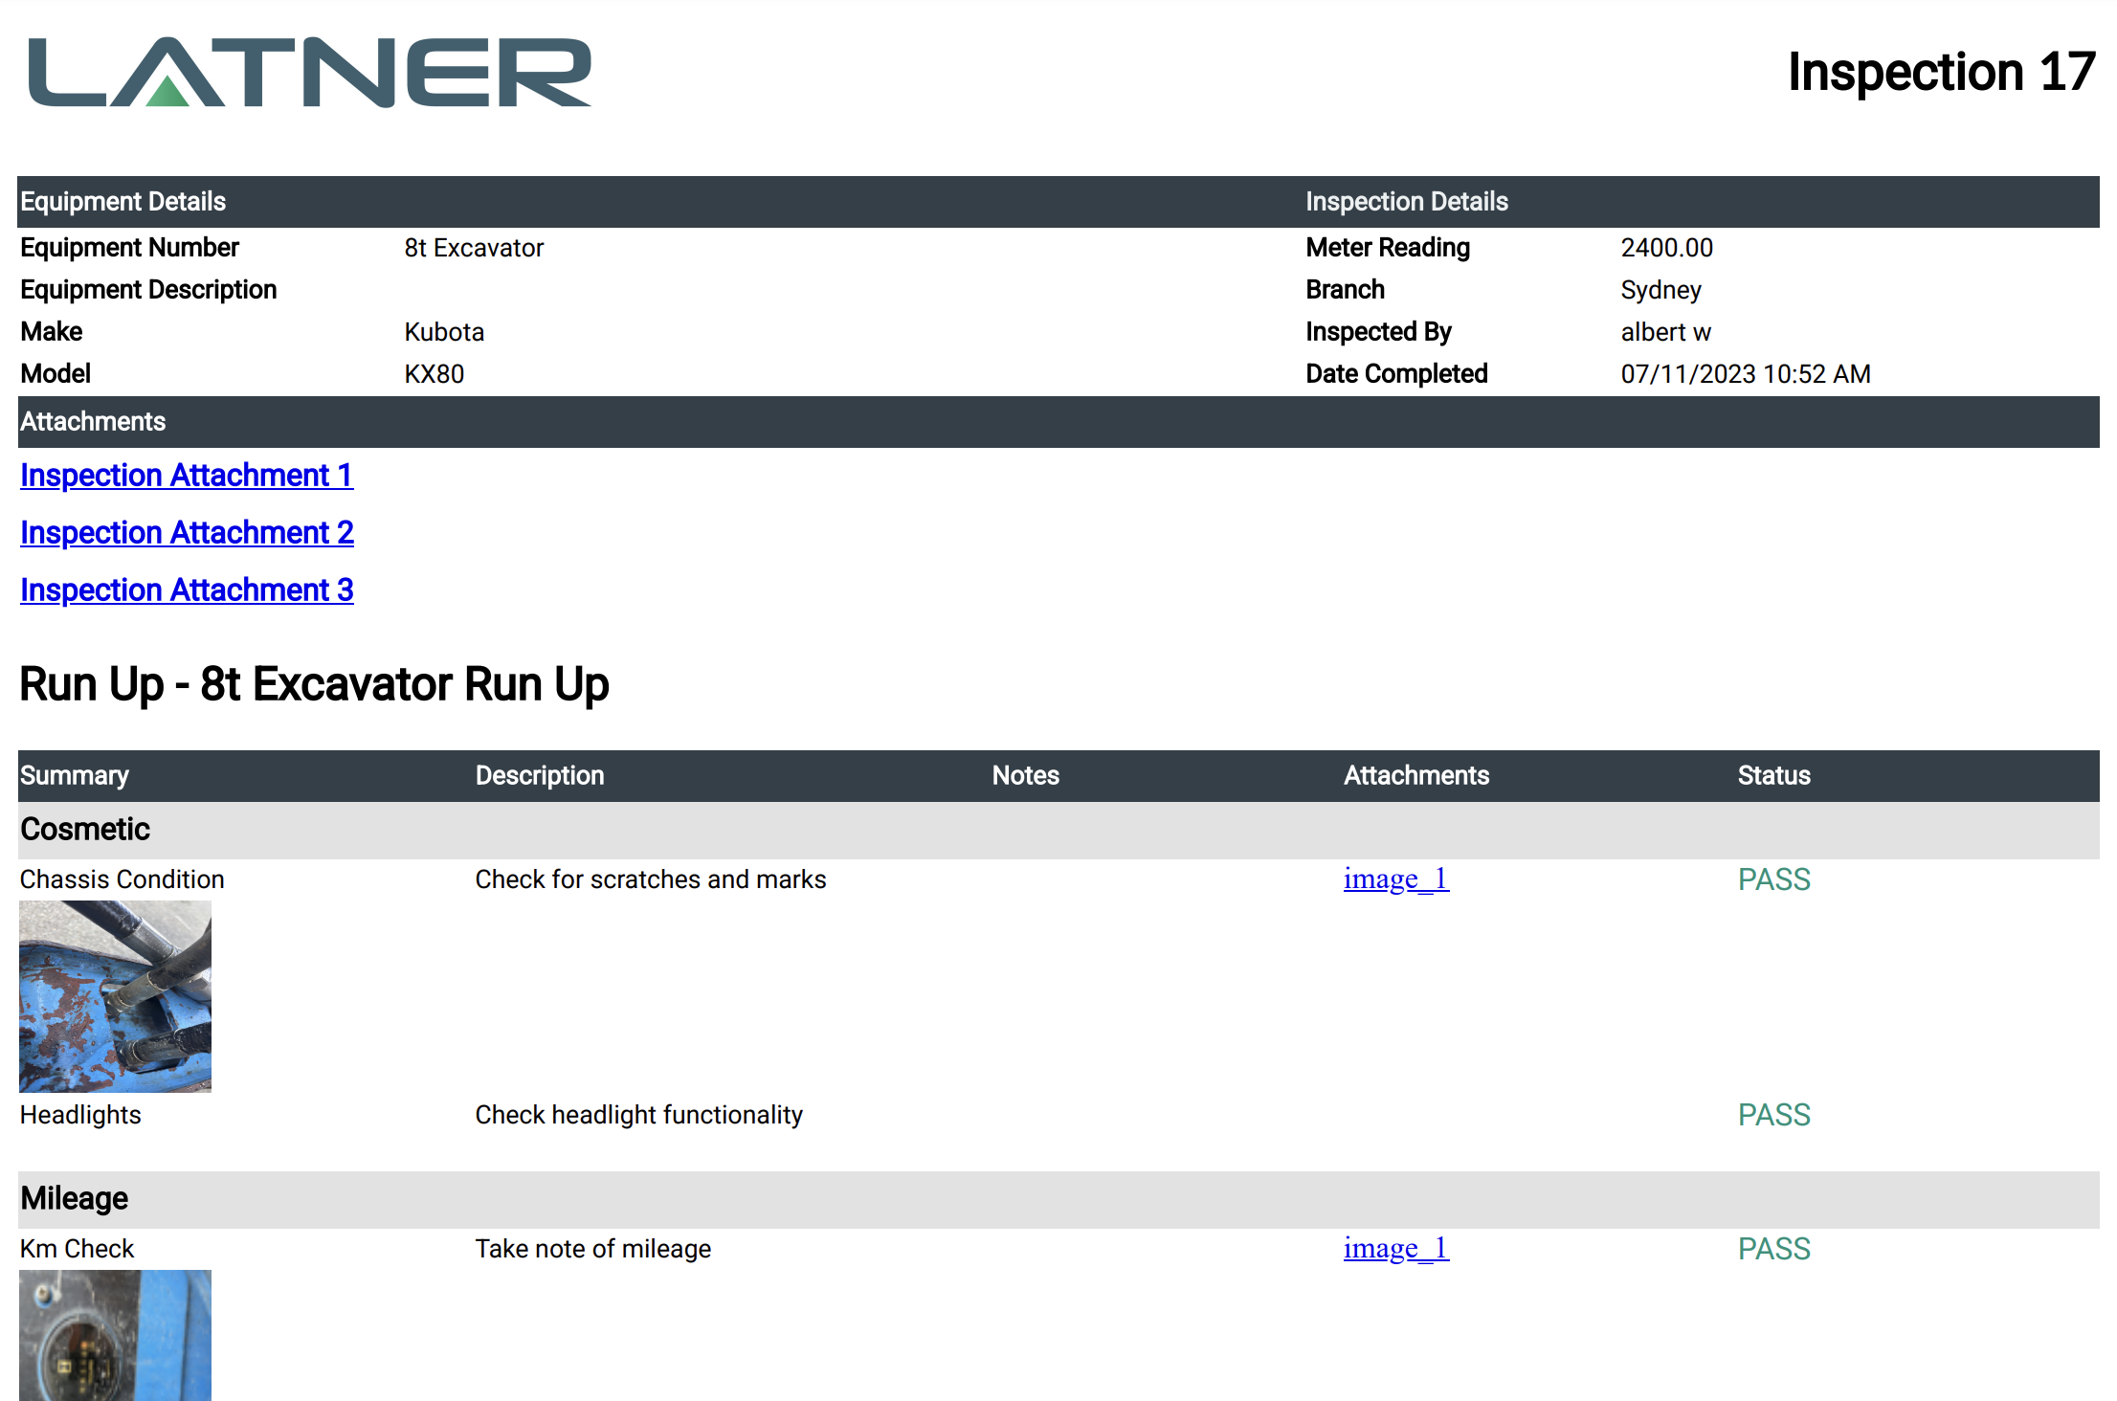This screenshot has width=2117, height=1401.
Task: Click the Summary column header
Action: click(75, 775)
